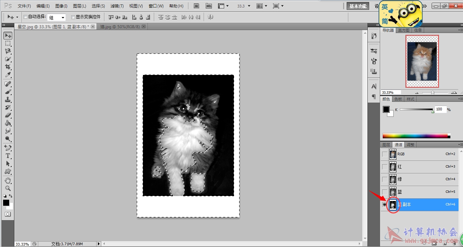Select the Hand tool
The image size is (463, 247).
(8, 180)
